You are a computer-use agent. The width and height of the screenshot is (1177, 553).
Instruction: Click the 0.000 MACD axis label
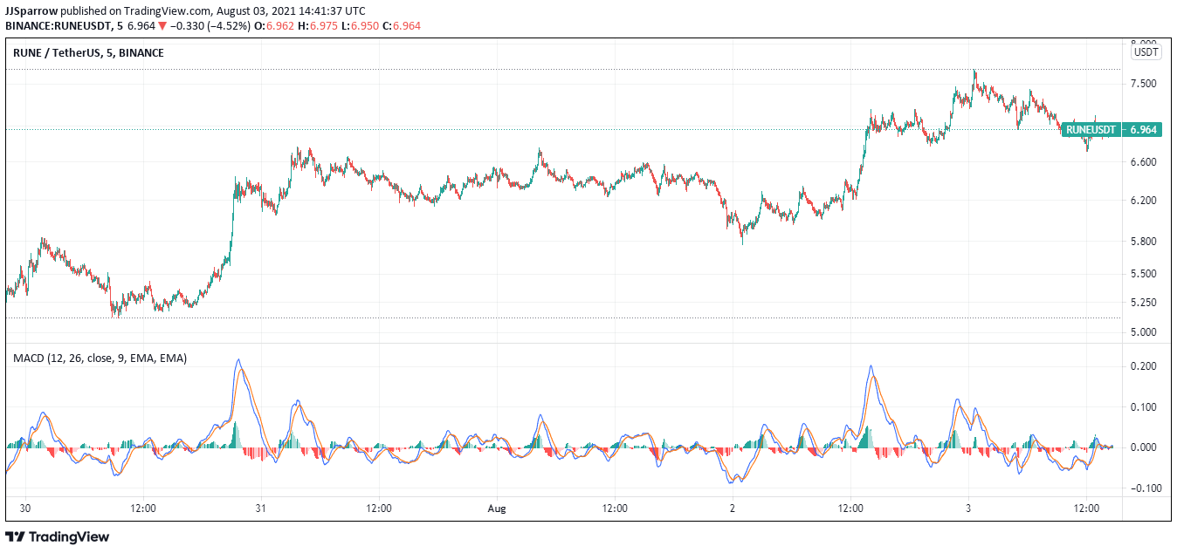[x=1144, y=447]
